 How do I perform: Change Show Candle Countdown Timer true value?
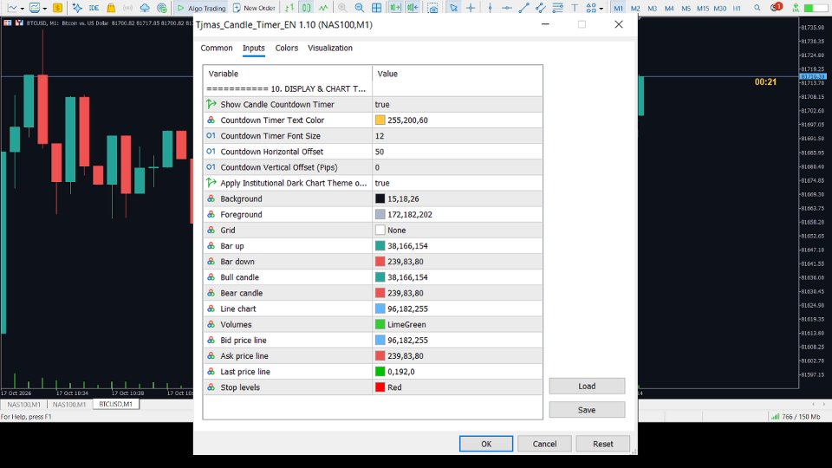[458, 105]
